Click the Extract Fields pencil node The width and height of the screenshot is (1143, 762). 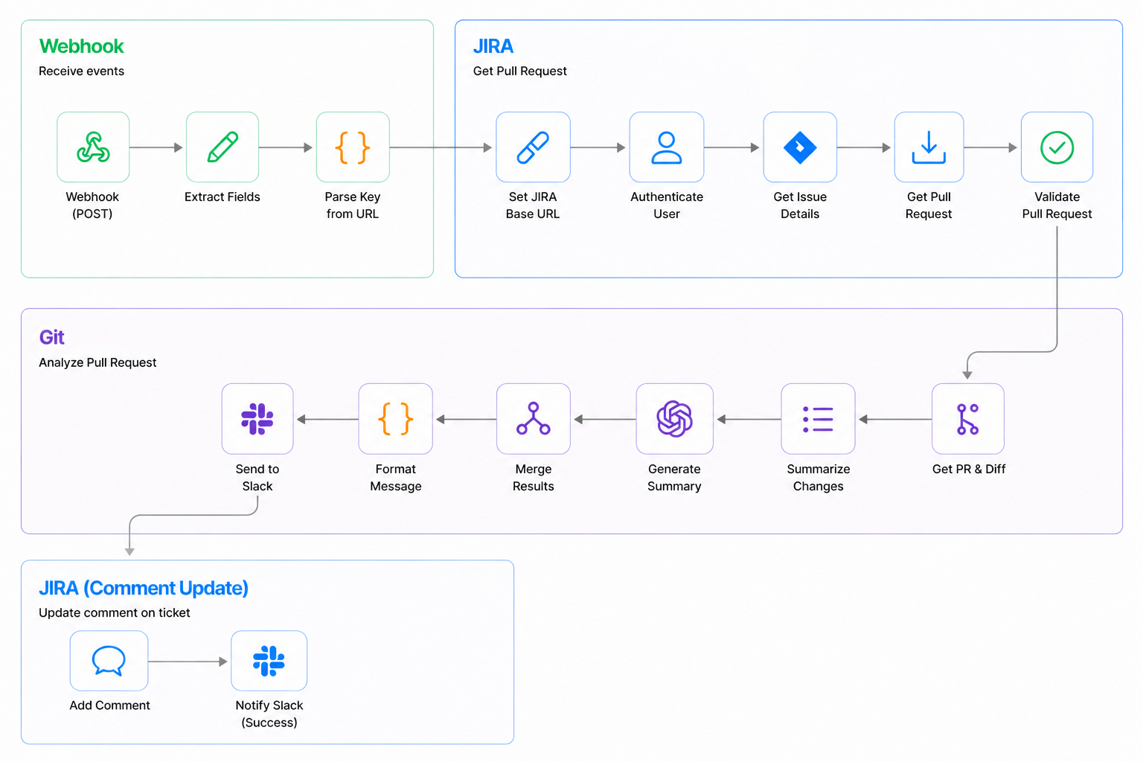[x=222, y=147]
